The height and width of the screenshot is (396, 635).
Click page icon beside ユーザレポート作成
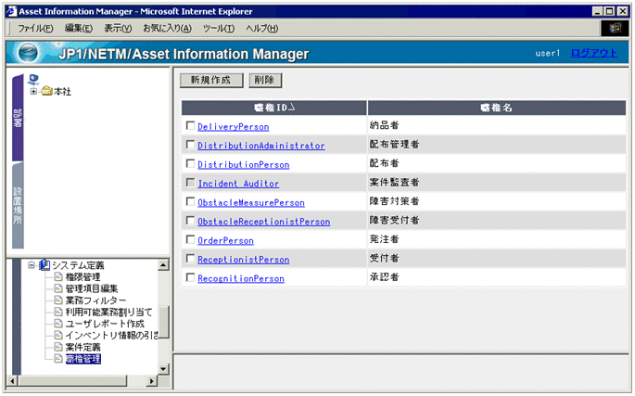pyautogui.click(x=58, y=324)
